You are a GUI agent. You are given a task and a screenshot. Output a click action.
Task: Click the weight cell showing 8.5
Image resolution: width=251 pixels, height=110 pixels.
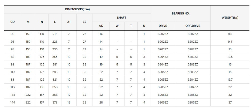pos(230,34)
